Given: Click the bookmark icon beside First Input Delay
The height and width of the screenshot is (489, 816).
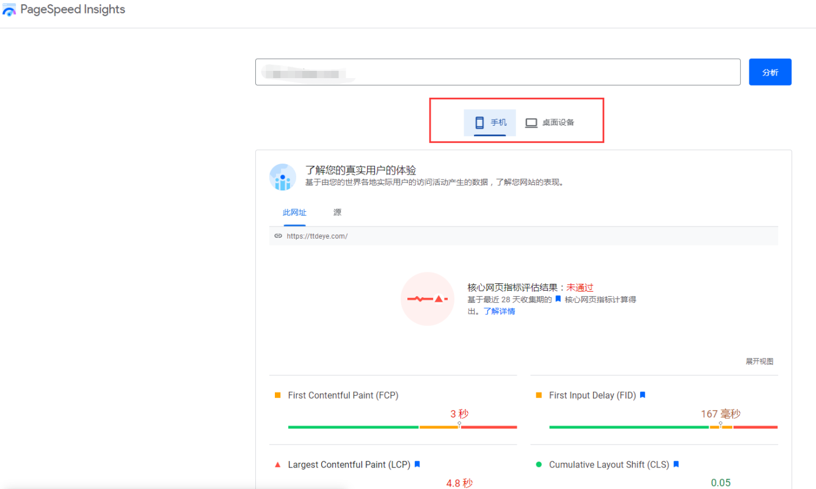Looking at the screenshot, I should pos(642,395).
